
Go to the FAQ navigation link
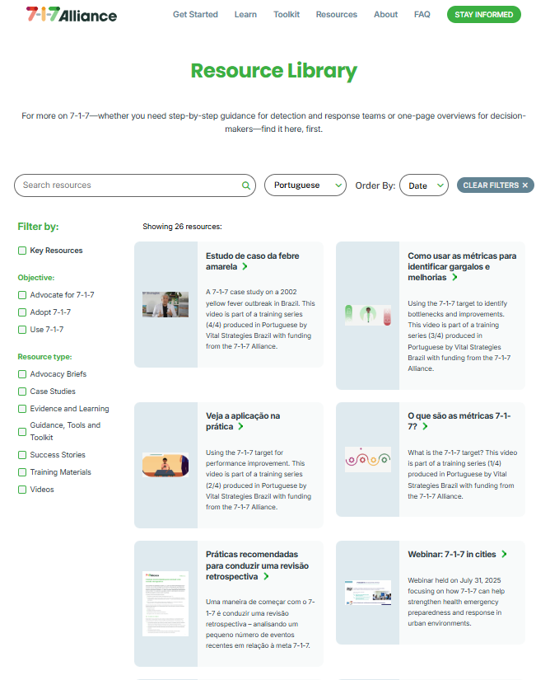(422, 15)
